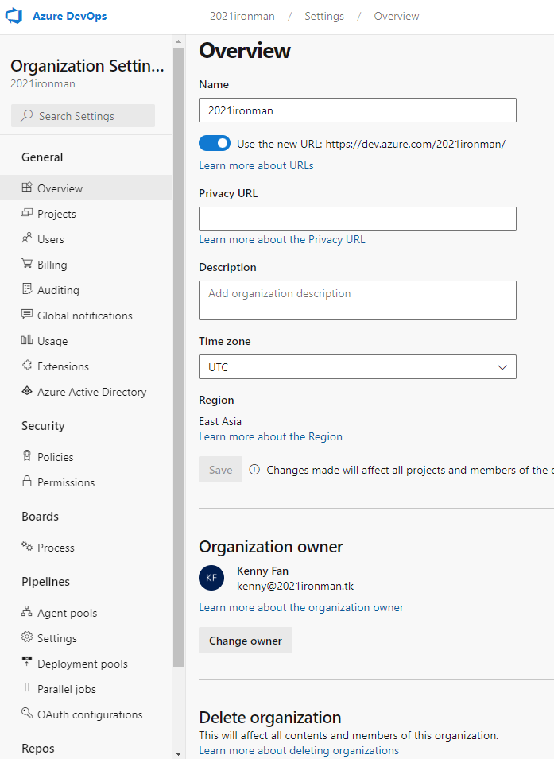This screenshot has height=759, width=554.
Task: Click the Permissions lock icon
Action: (x=27, y=482)
